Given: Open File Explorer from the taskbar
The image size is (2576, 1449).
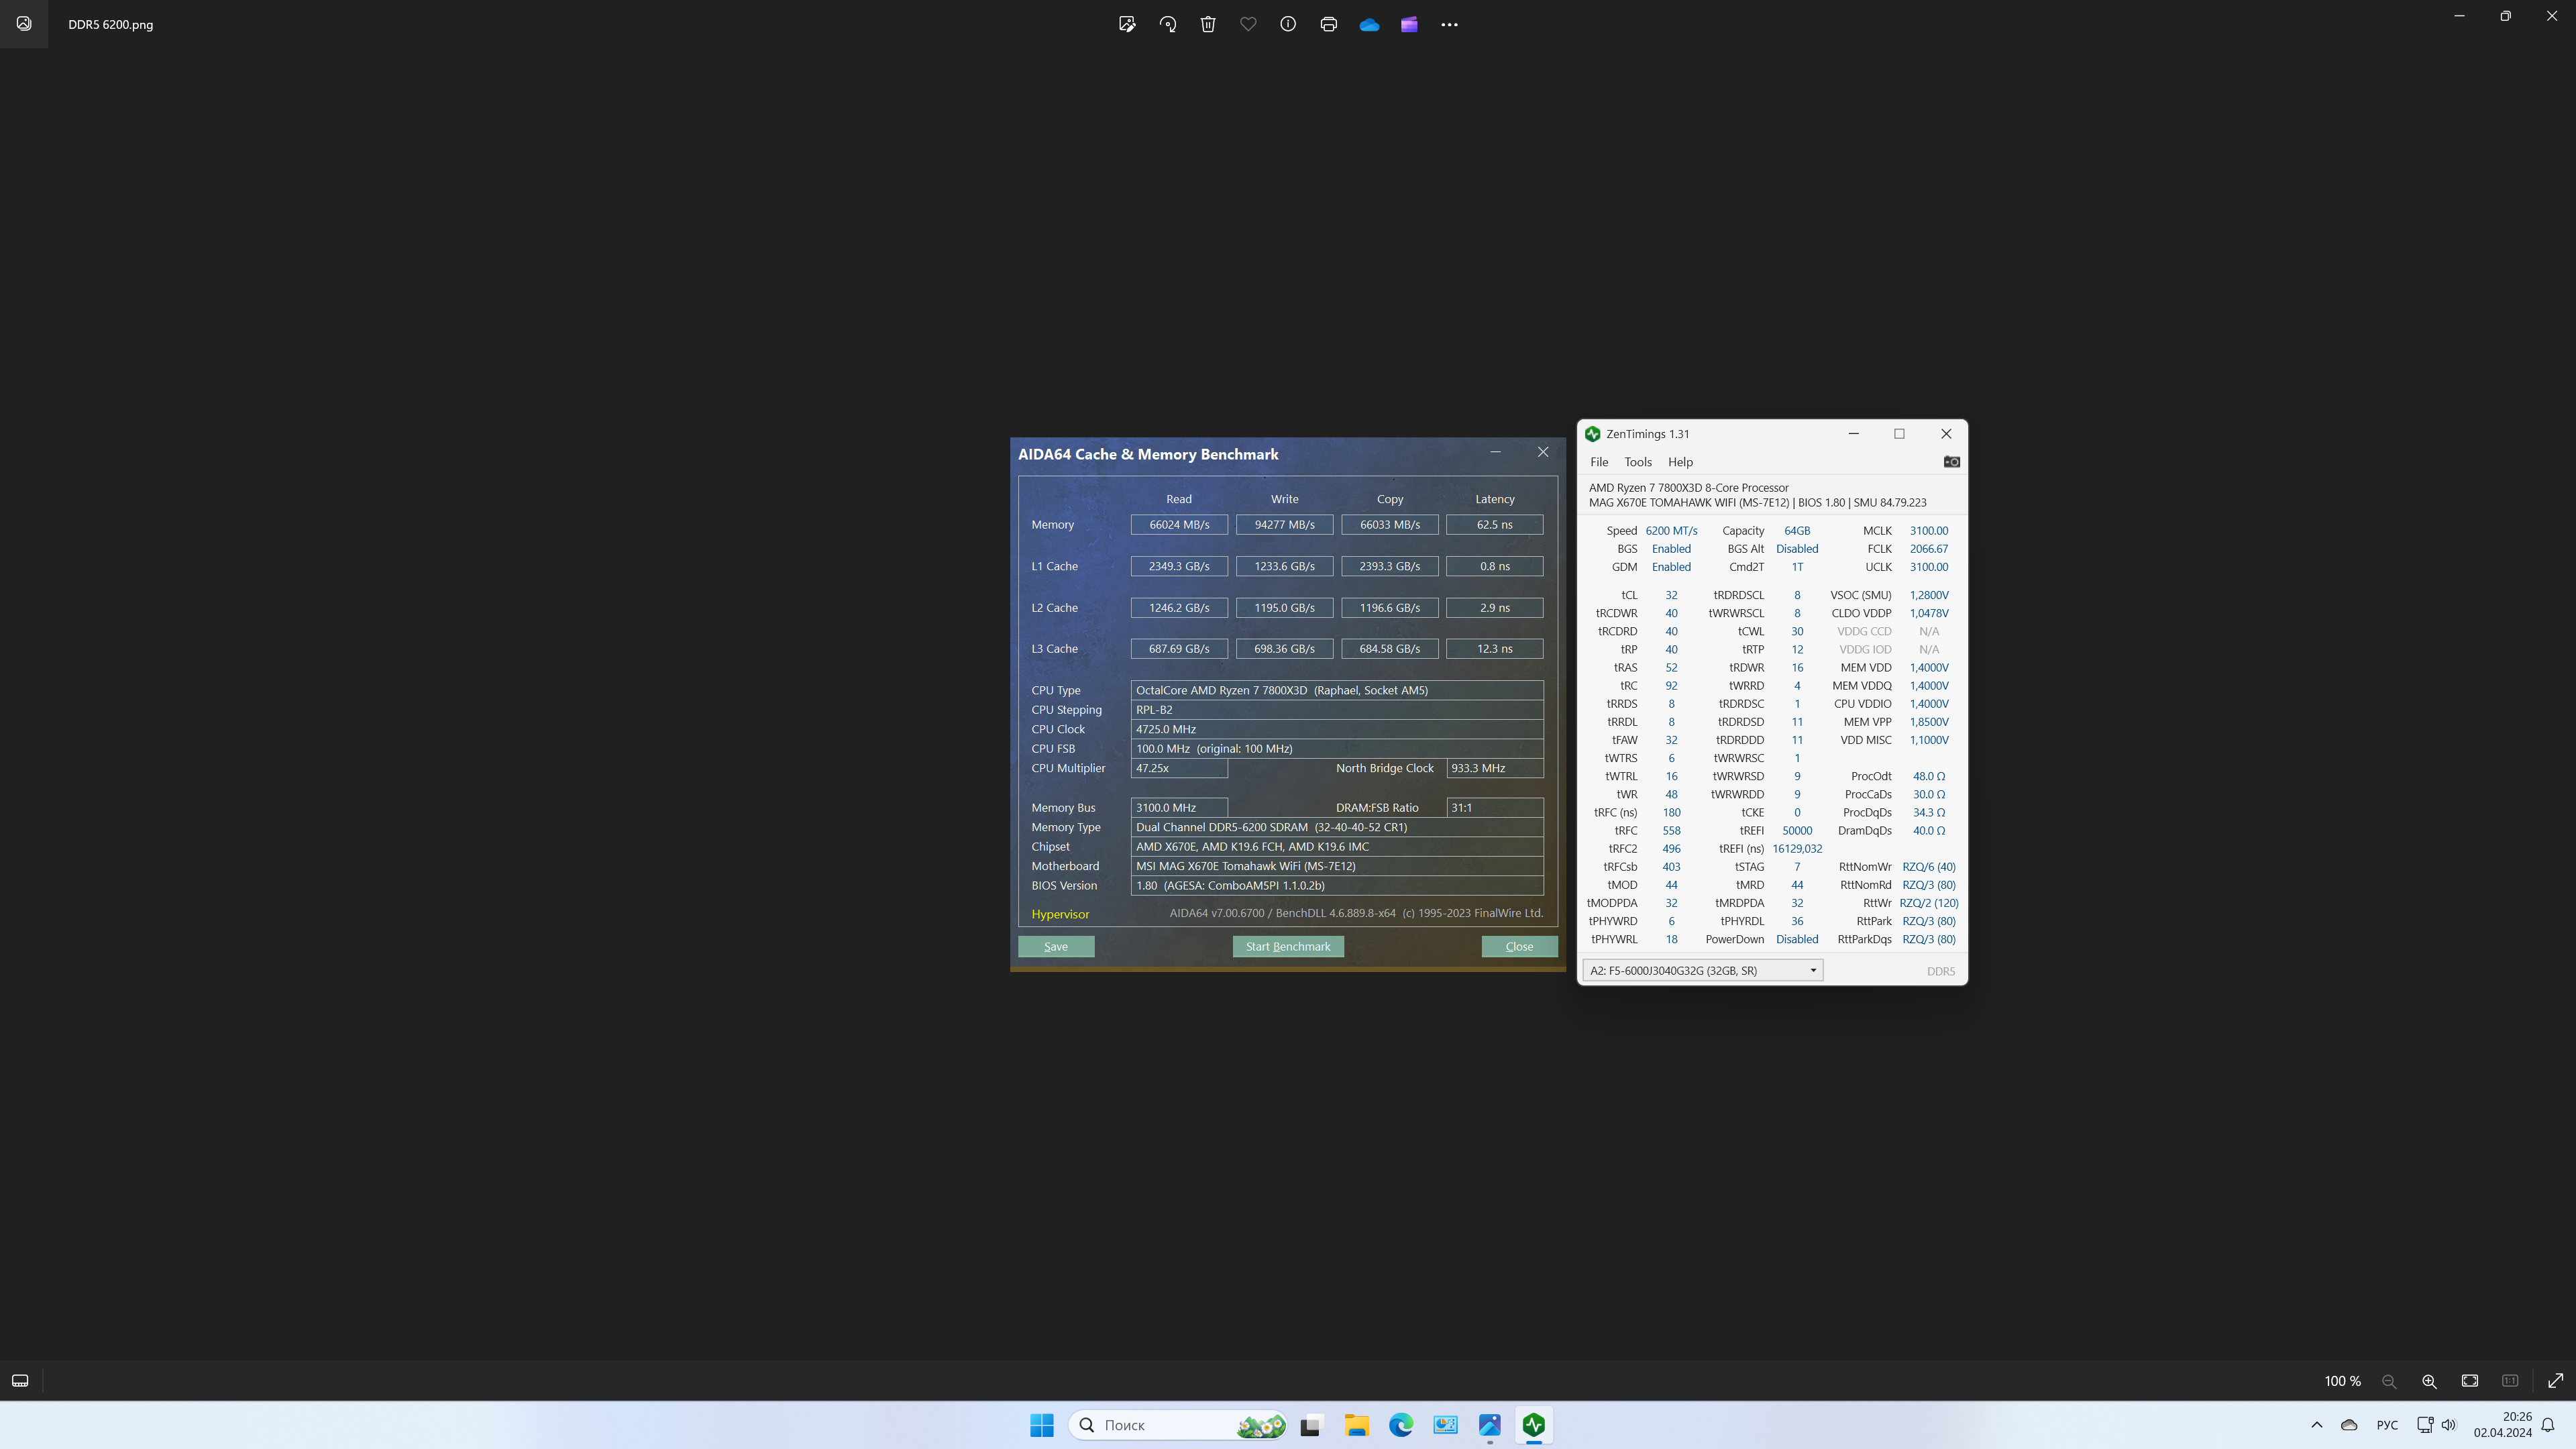Looking at the screenshot, I should pos(1357,1425).
